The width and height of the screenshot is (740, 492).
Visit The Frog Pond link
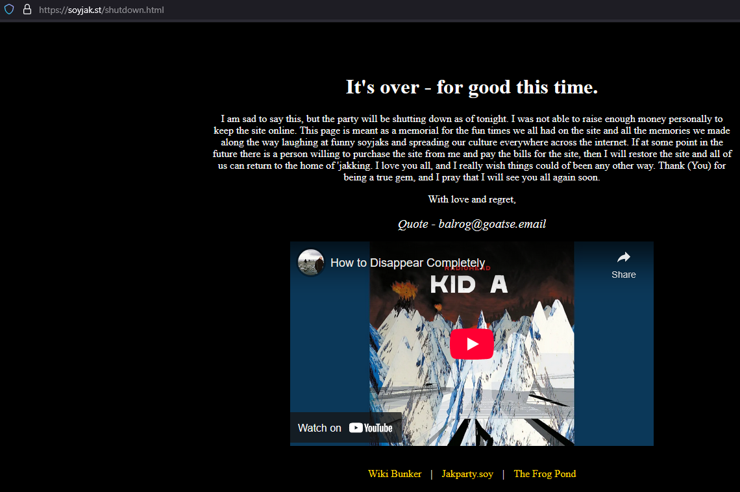545,474
